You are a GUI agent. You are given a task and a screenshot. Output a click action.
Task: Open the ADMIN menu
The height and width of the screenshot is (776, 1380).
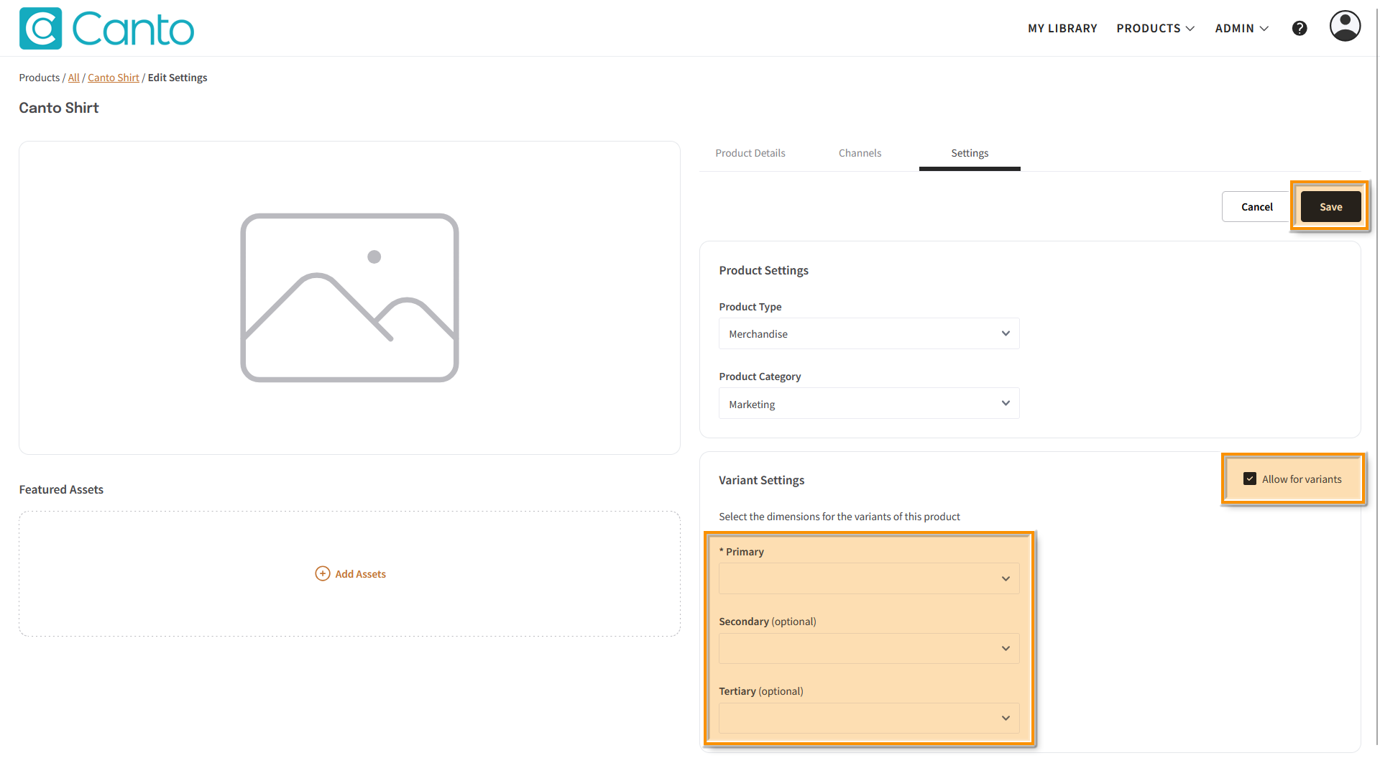[1241, 28]
